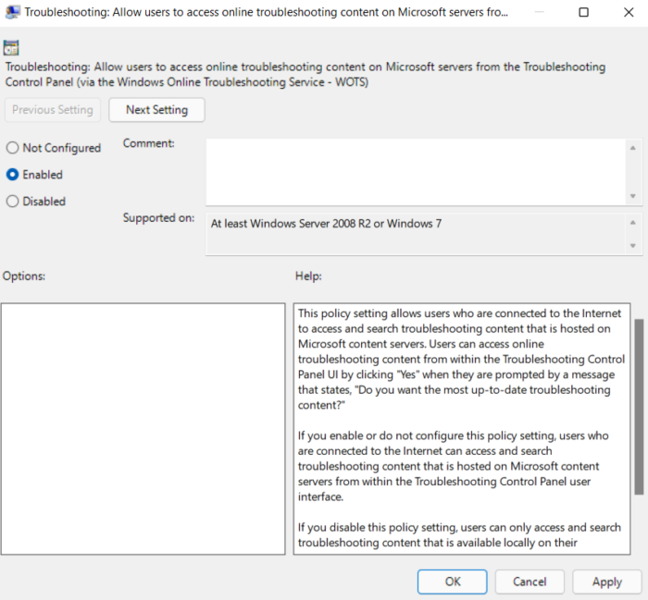Viewport: 648px width, 600px height.
Task: Click the Previous Setting button
Action: 53,110
